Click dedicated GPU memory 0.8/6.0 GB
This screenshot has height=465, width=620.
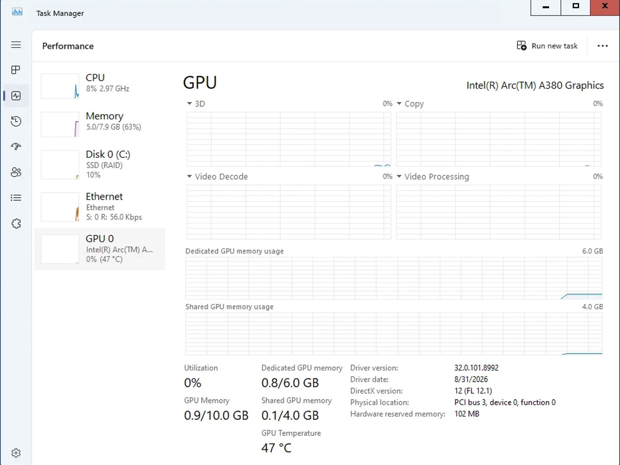tap(290, 383)
